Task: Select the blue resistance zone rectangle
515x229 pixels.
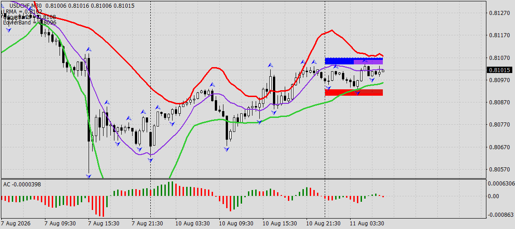Action: (x=339, y=61)
